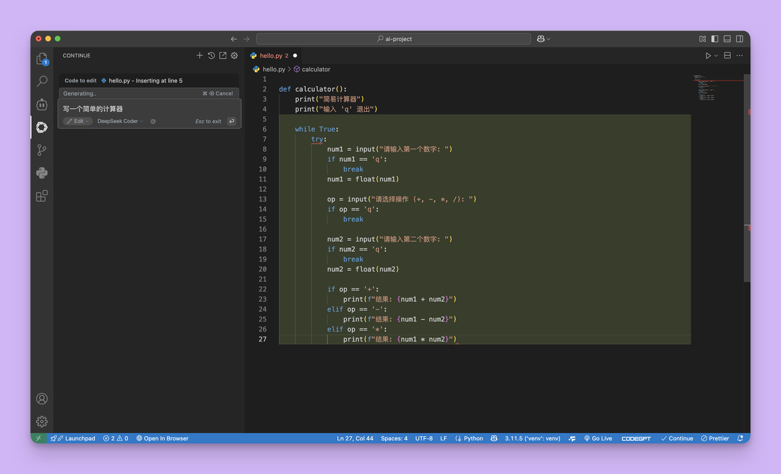Click the "while True:" code line
This screenshot has width=781, height=474.
click(x=317, y=129)
